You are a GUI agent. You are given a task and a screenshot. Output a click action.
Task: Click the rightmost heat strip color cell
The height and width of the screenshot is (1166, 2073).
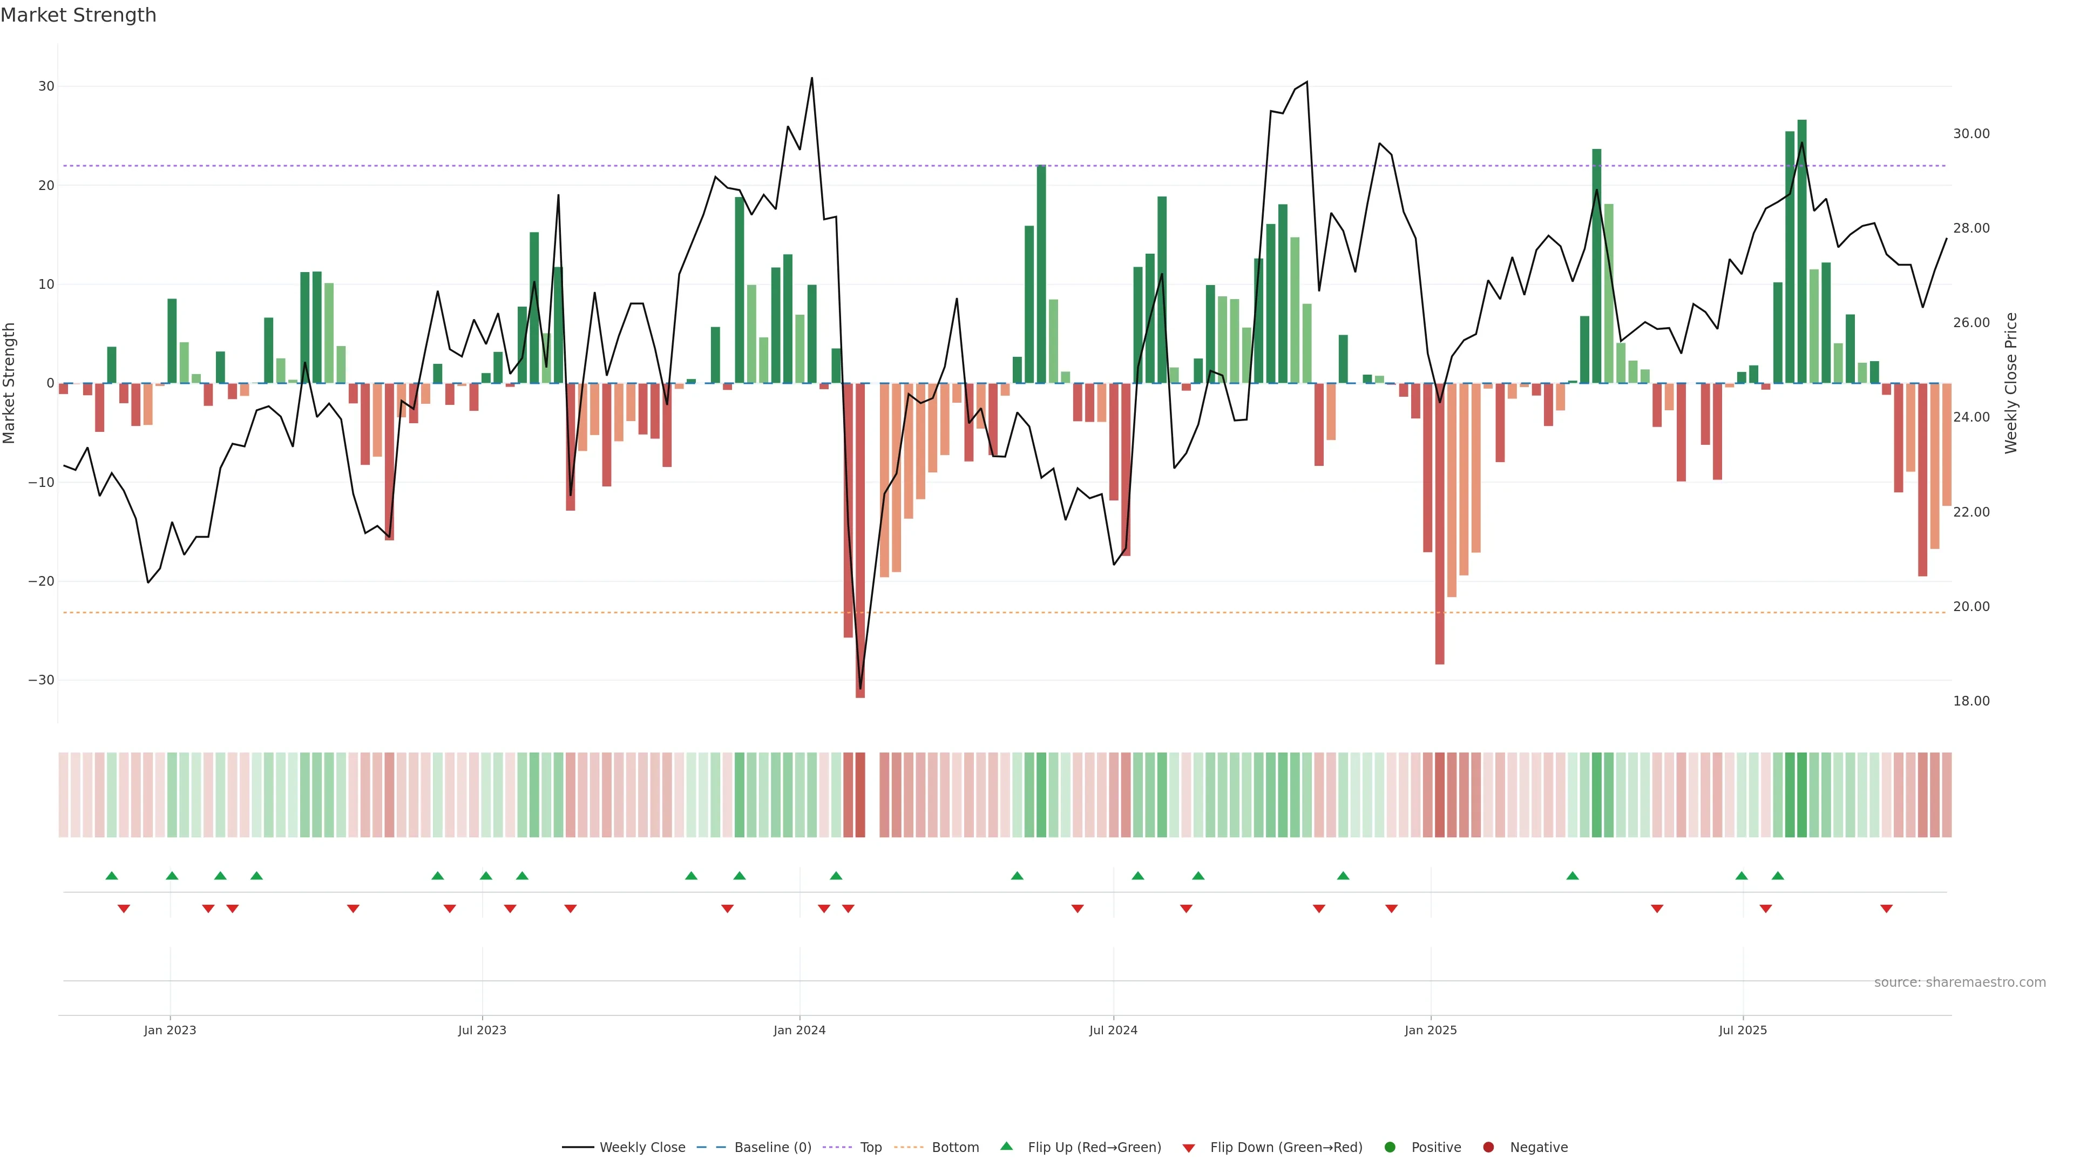(x=1946, y=794)
